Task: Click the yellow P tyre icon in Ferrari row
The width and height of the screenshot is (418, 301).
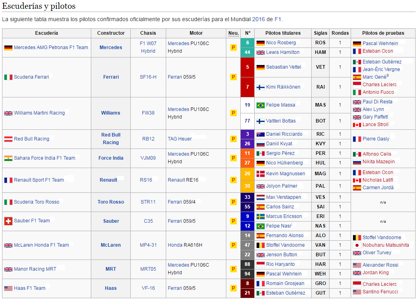Action: tap(233, 77)
